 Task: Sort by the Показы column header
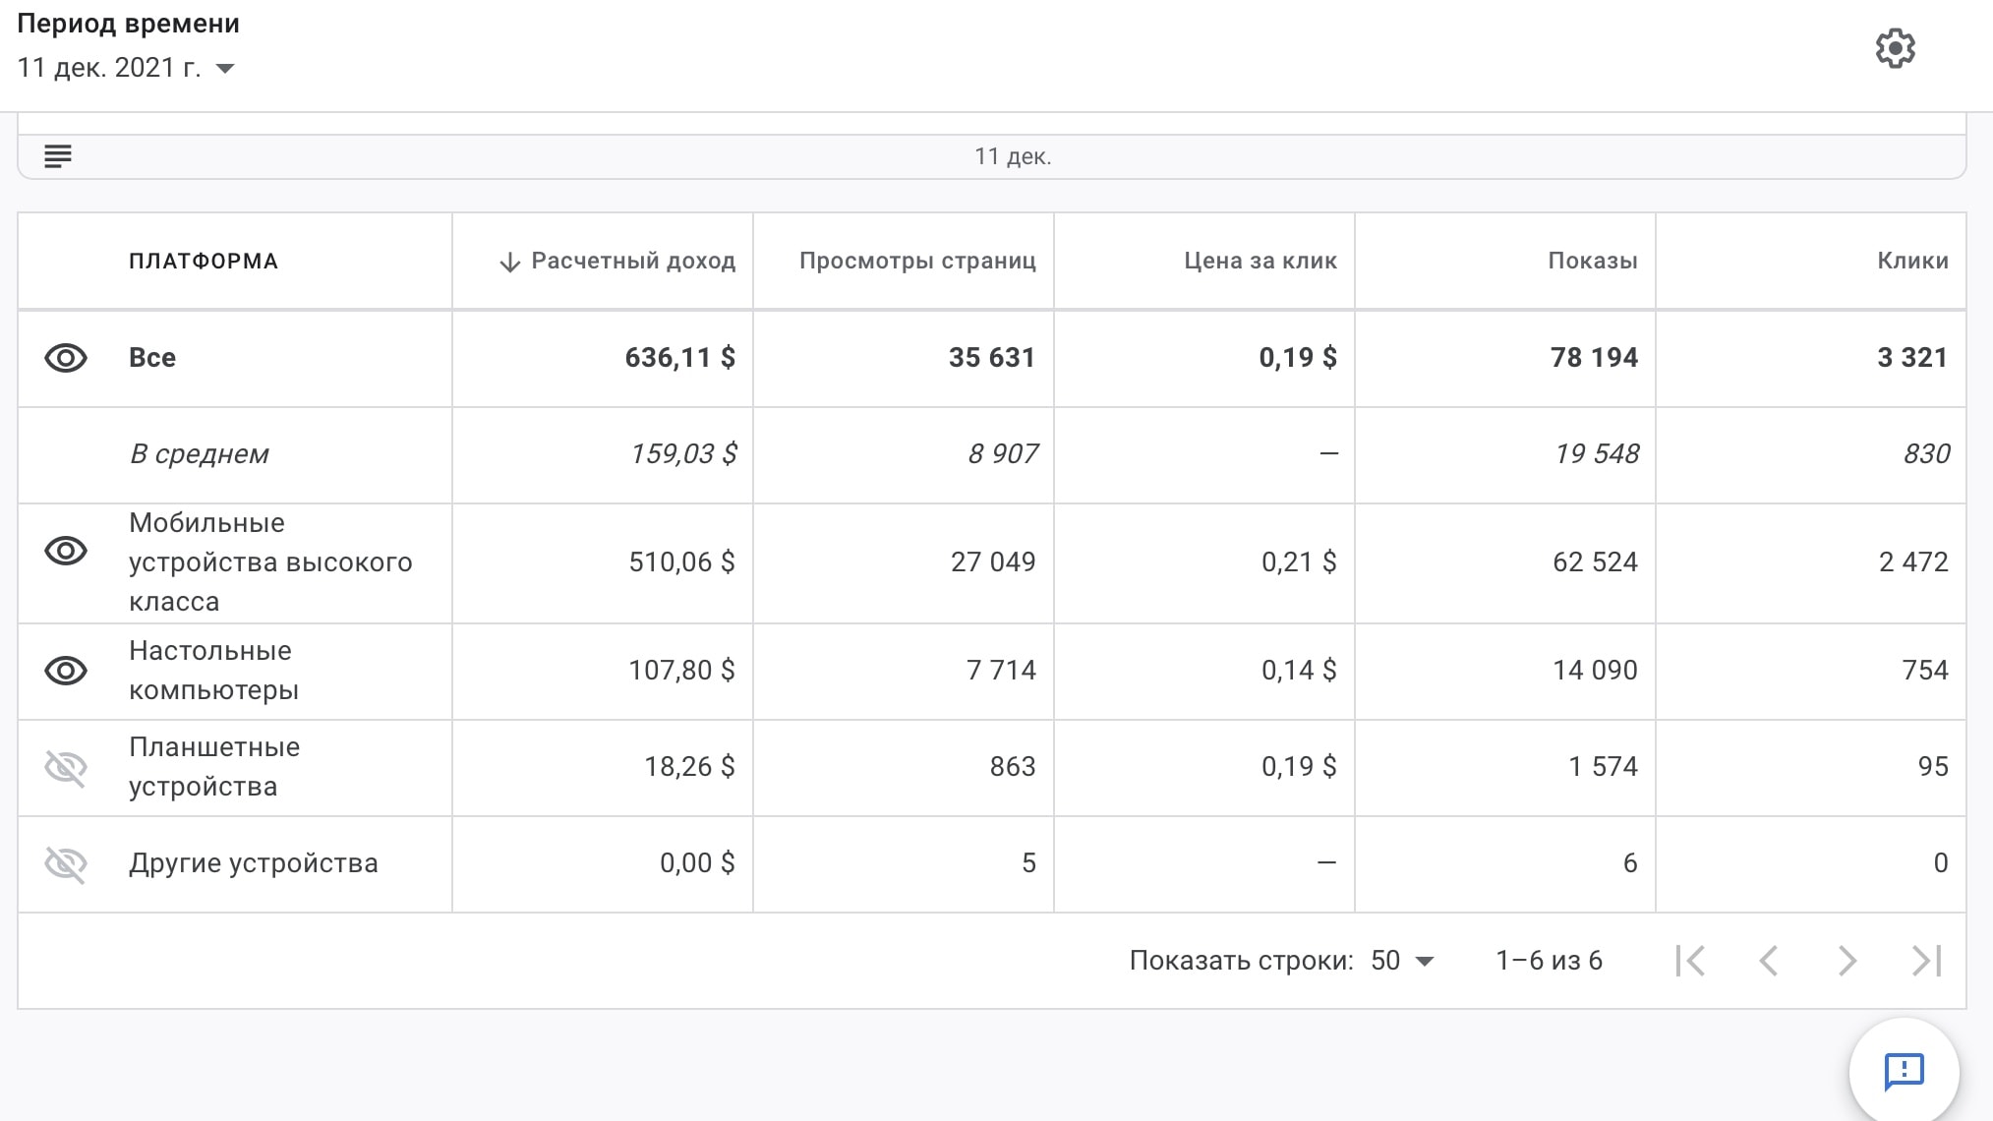click(1592, 261)
